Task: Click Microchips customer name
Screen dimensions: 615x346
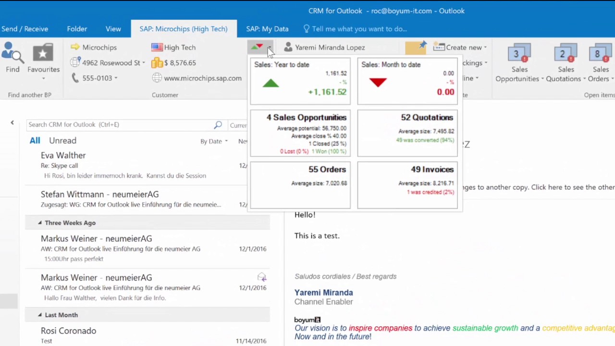Action: pyautogui.click(x=99, y=47)
